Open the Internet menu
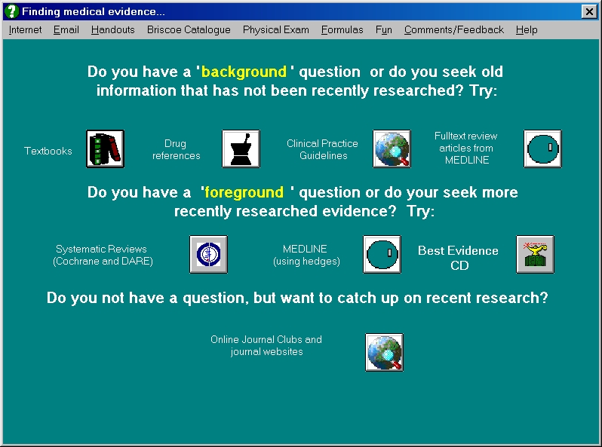Viewport: 602px width, 447px height. (x=25, y=29)
